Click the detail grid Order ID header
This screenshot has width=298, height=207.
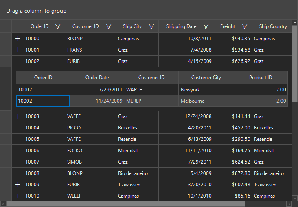coord(43,78)
